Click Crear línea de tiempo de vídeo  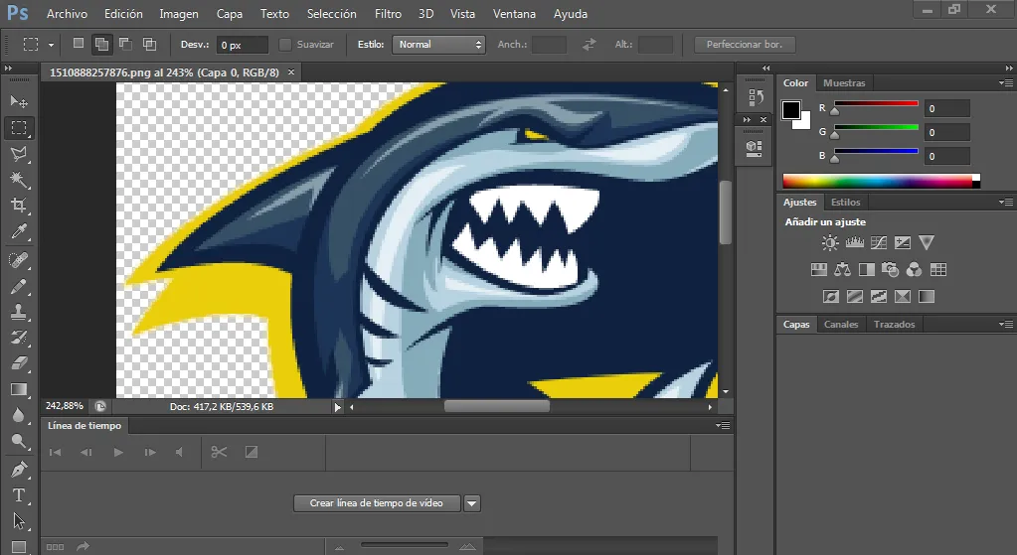[376, 503]
